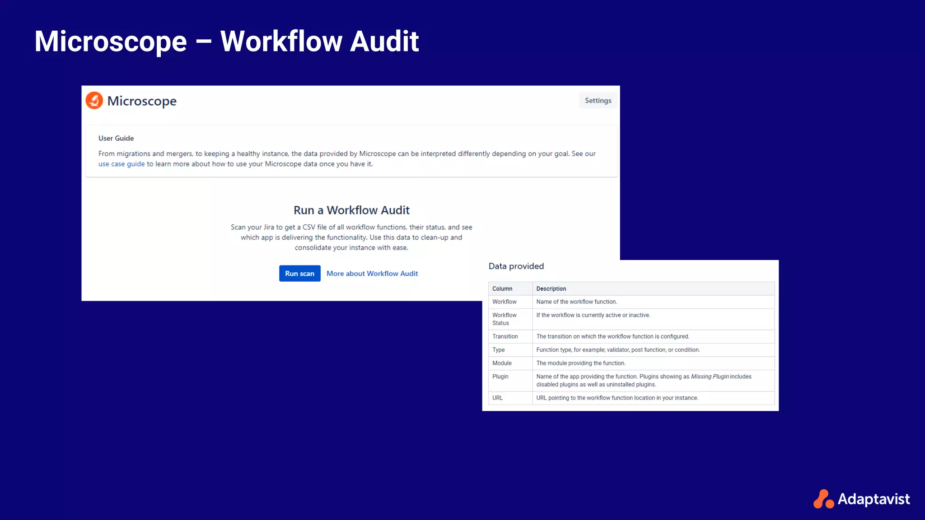Click the Microscope app name text
Image resolution: width=925 pixels, height=520 pixels.
(142, 101)
